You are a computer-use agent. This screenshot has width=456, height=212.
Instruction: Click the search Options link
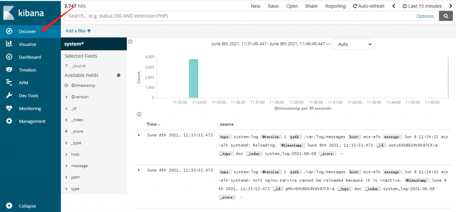tap(425, 16)
